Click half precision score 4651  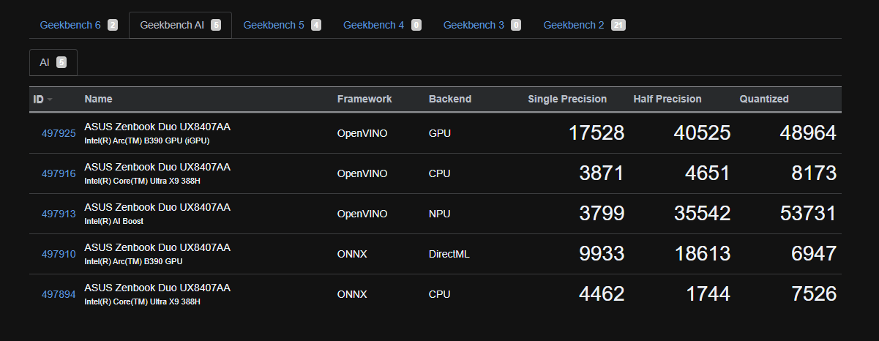[708, 173]
